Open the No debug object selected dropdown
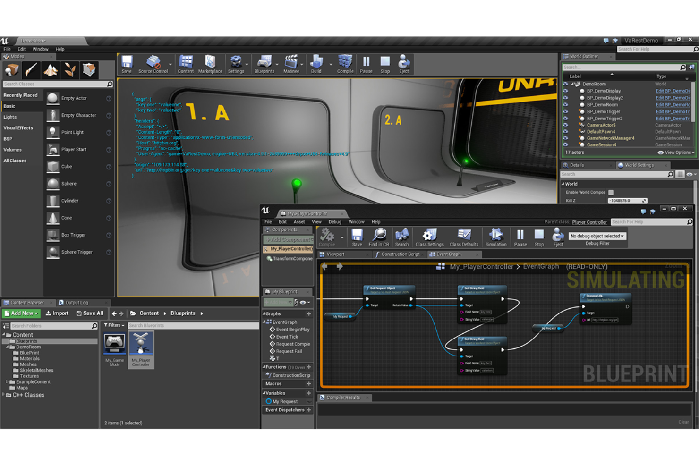This screenshot has width=699, height=466. point(597,236)
